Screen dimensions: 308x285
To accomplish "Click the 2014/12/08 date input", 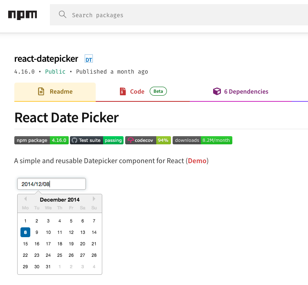I will pyautogui.click(x=52, y=184).
